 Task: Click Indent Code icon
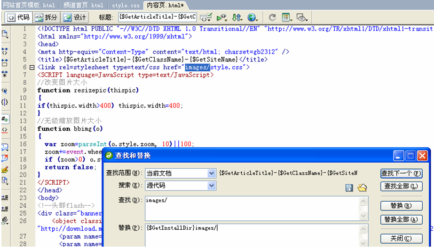5,198
